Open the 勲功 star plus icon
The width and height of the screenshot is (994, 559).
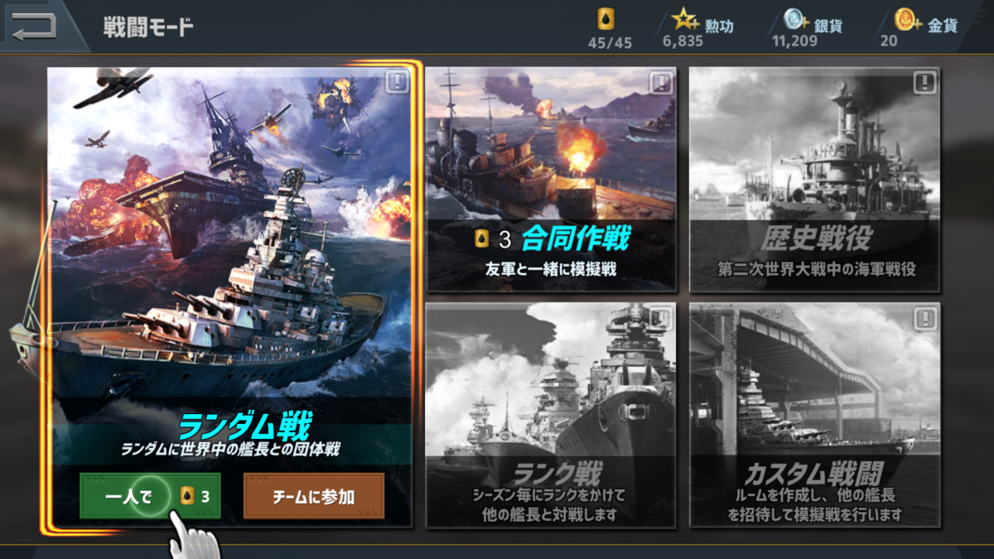pyautogui.click(x=685, y=18)
